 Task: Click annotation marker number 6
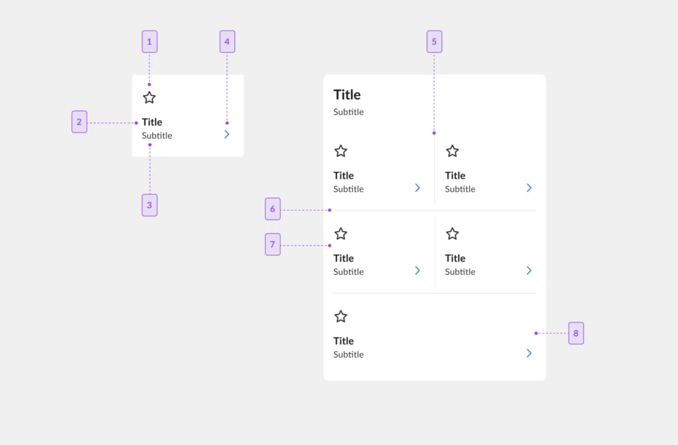pos(272,209)
